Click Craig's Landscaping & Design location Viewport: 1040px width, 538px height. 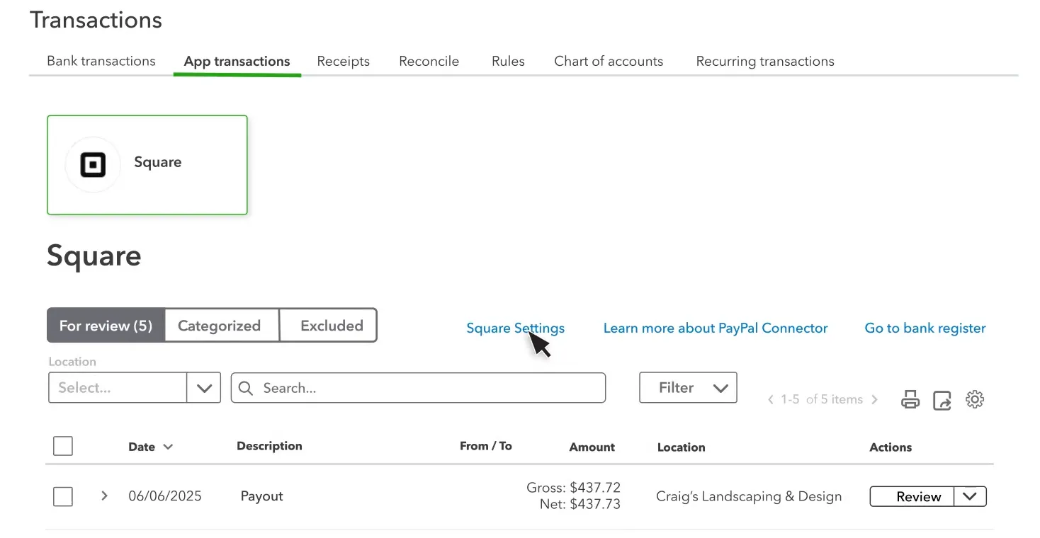click(x=749, y=496)
